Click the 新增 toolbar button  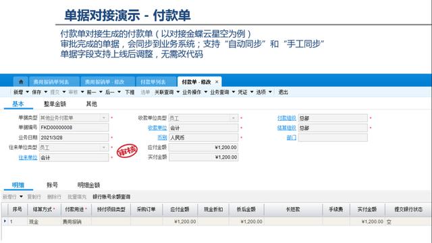18,92
